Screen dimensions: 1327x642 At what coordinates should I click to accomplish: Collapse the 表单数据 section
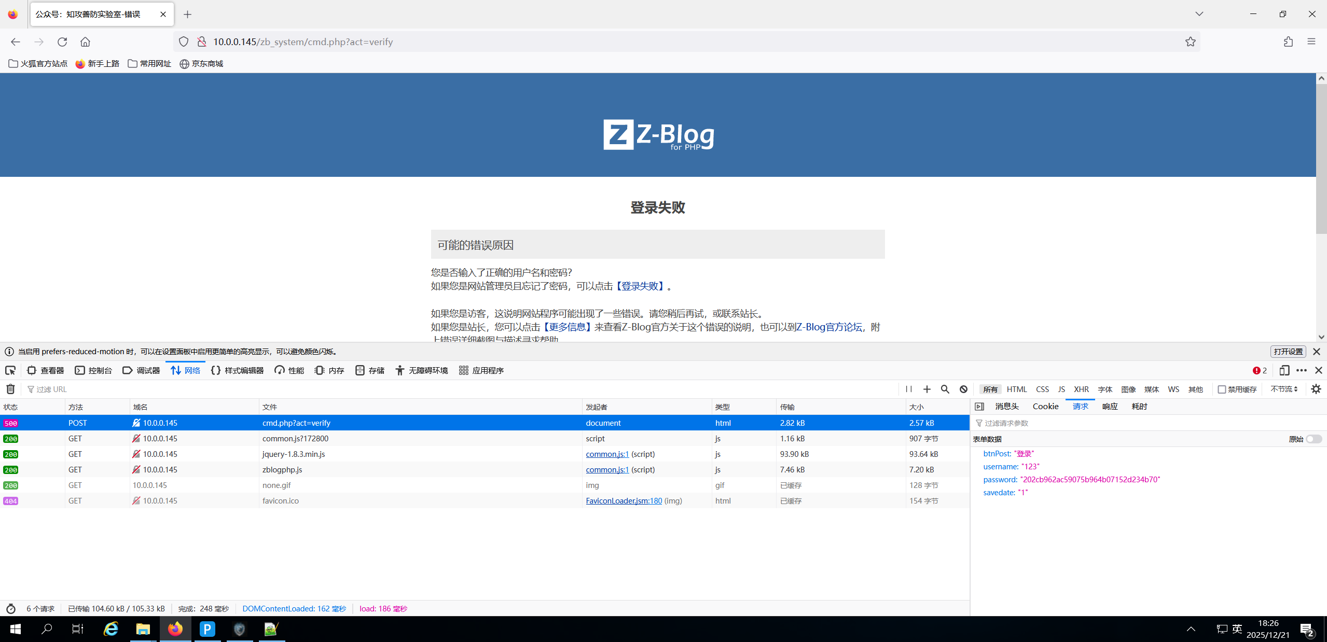point(987,439)
